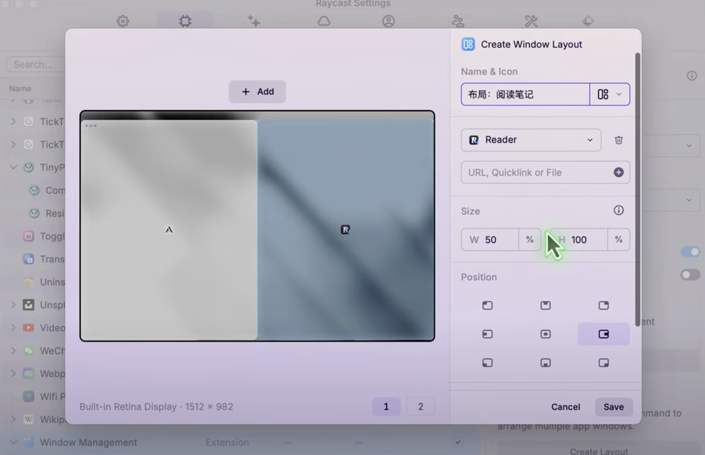Select the middle-left position icon
Viewport: 705px width, 455px height.
click(x=487, y=334)
